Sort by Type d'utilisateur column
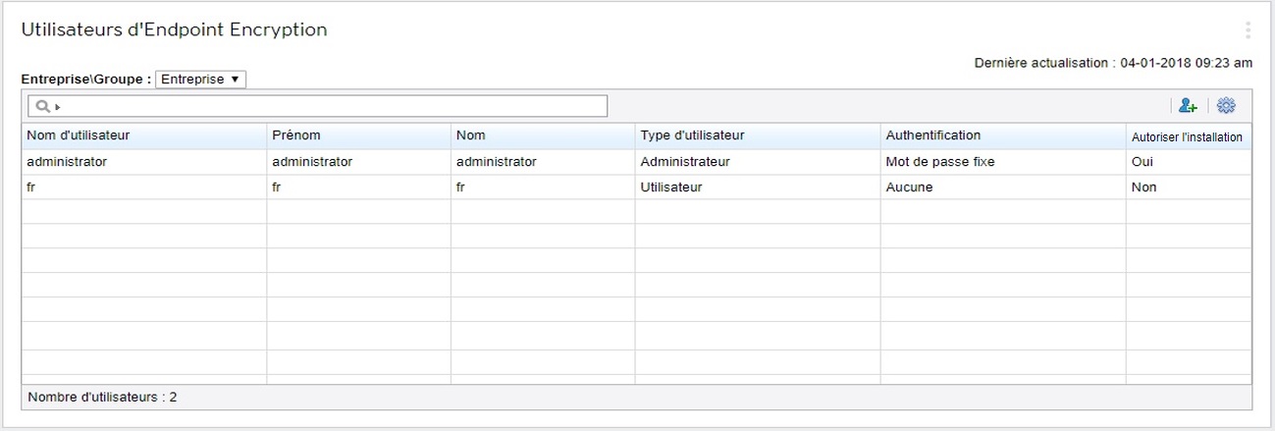This screenshot has width=1275, height=431. coord(692,135)
